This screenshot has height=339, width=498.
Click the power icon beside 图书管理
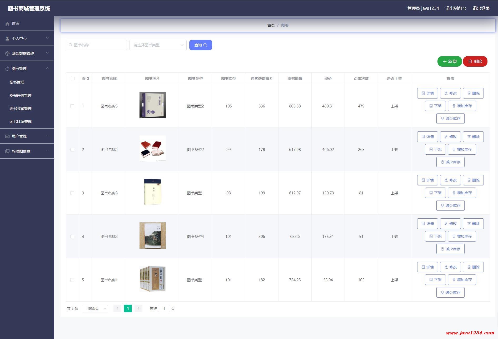[x=7, y=68]
